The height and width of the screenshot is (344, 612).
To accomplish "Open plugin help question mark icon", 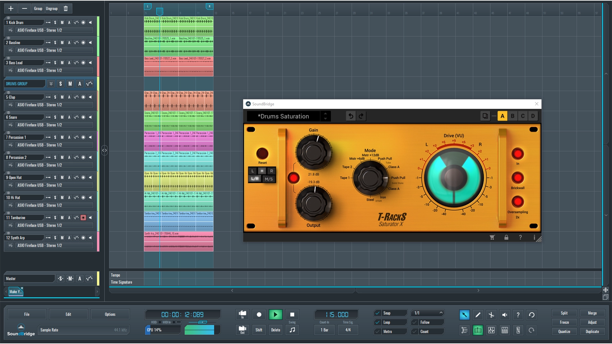I will pos(520,237).
